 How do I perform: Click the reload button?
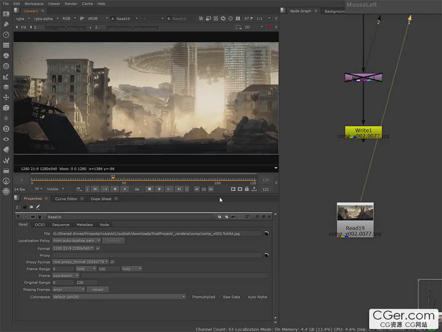(97, 290)
